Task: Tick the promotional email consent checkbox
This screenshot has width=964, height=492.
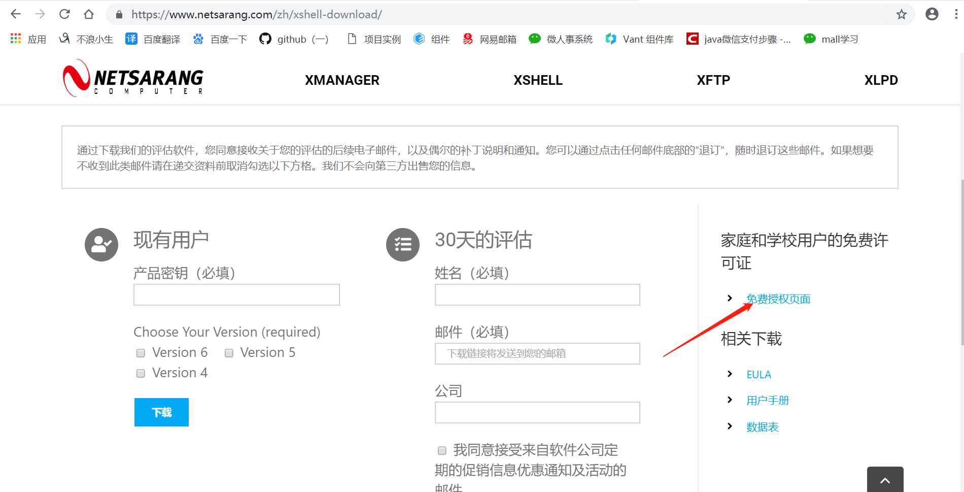Action: point(442,450)
